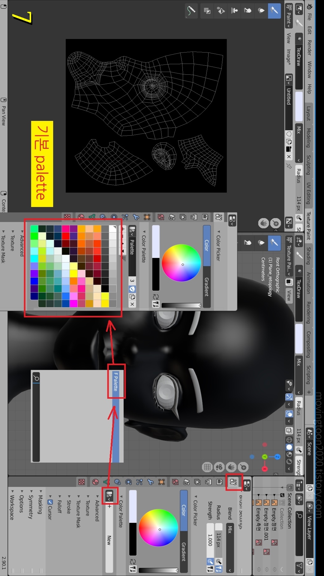The image size is (324, 576).
Task: Open the Modifiers wrench tab in main Properties editor
Action: click(151, 482)
